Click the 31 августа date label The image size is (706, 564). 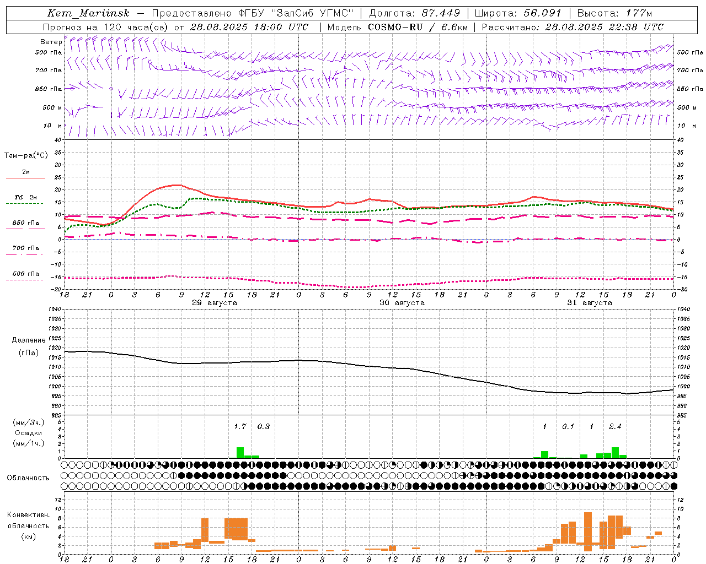click(x=590, y=303)
